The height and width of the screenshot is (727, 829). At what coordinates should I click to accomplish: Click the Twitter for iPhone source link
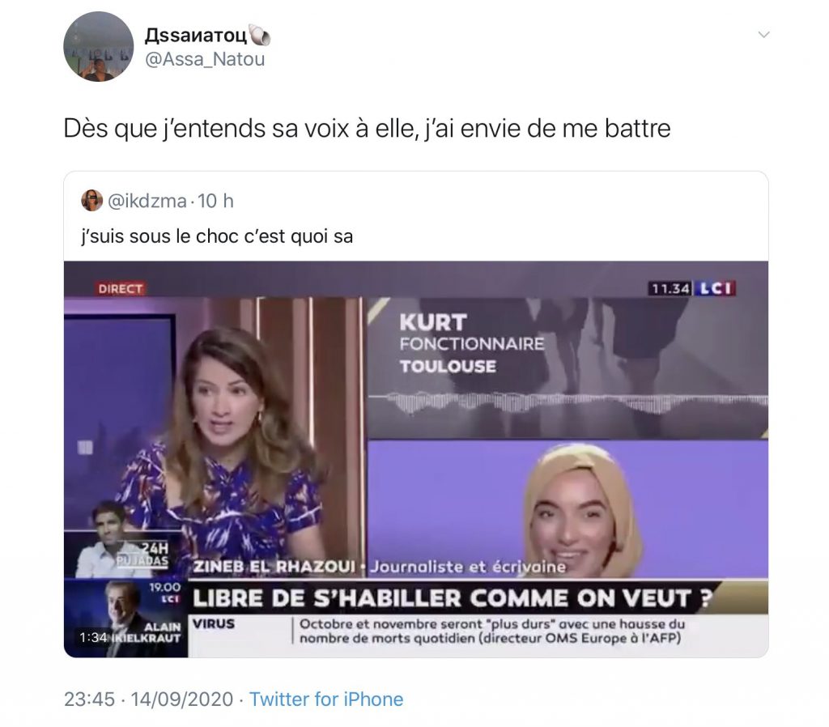click(x=326, y=699)
